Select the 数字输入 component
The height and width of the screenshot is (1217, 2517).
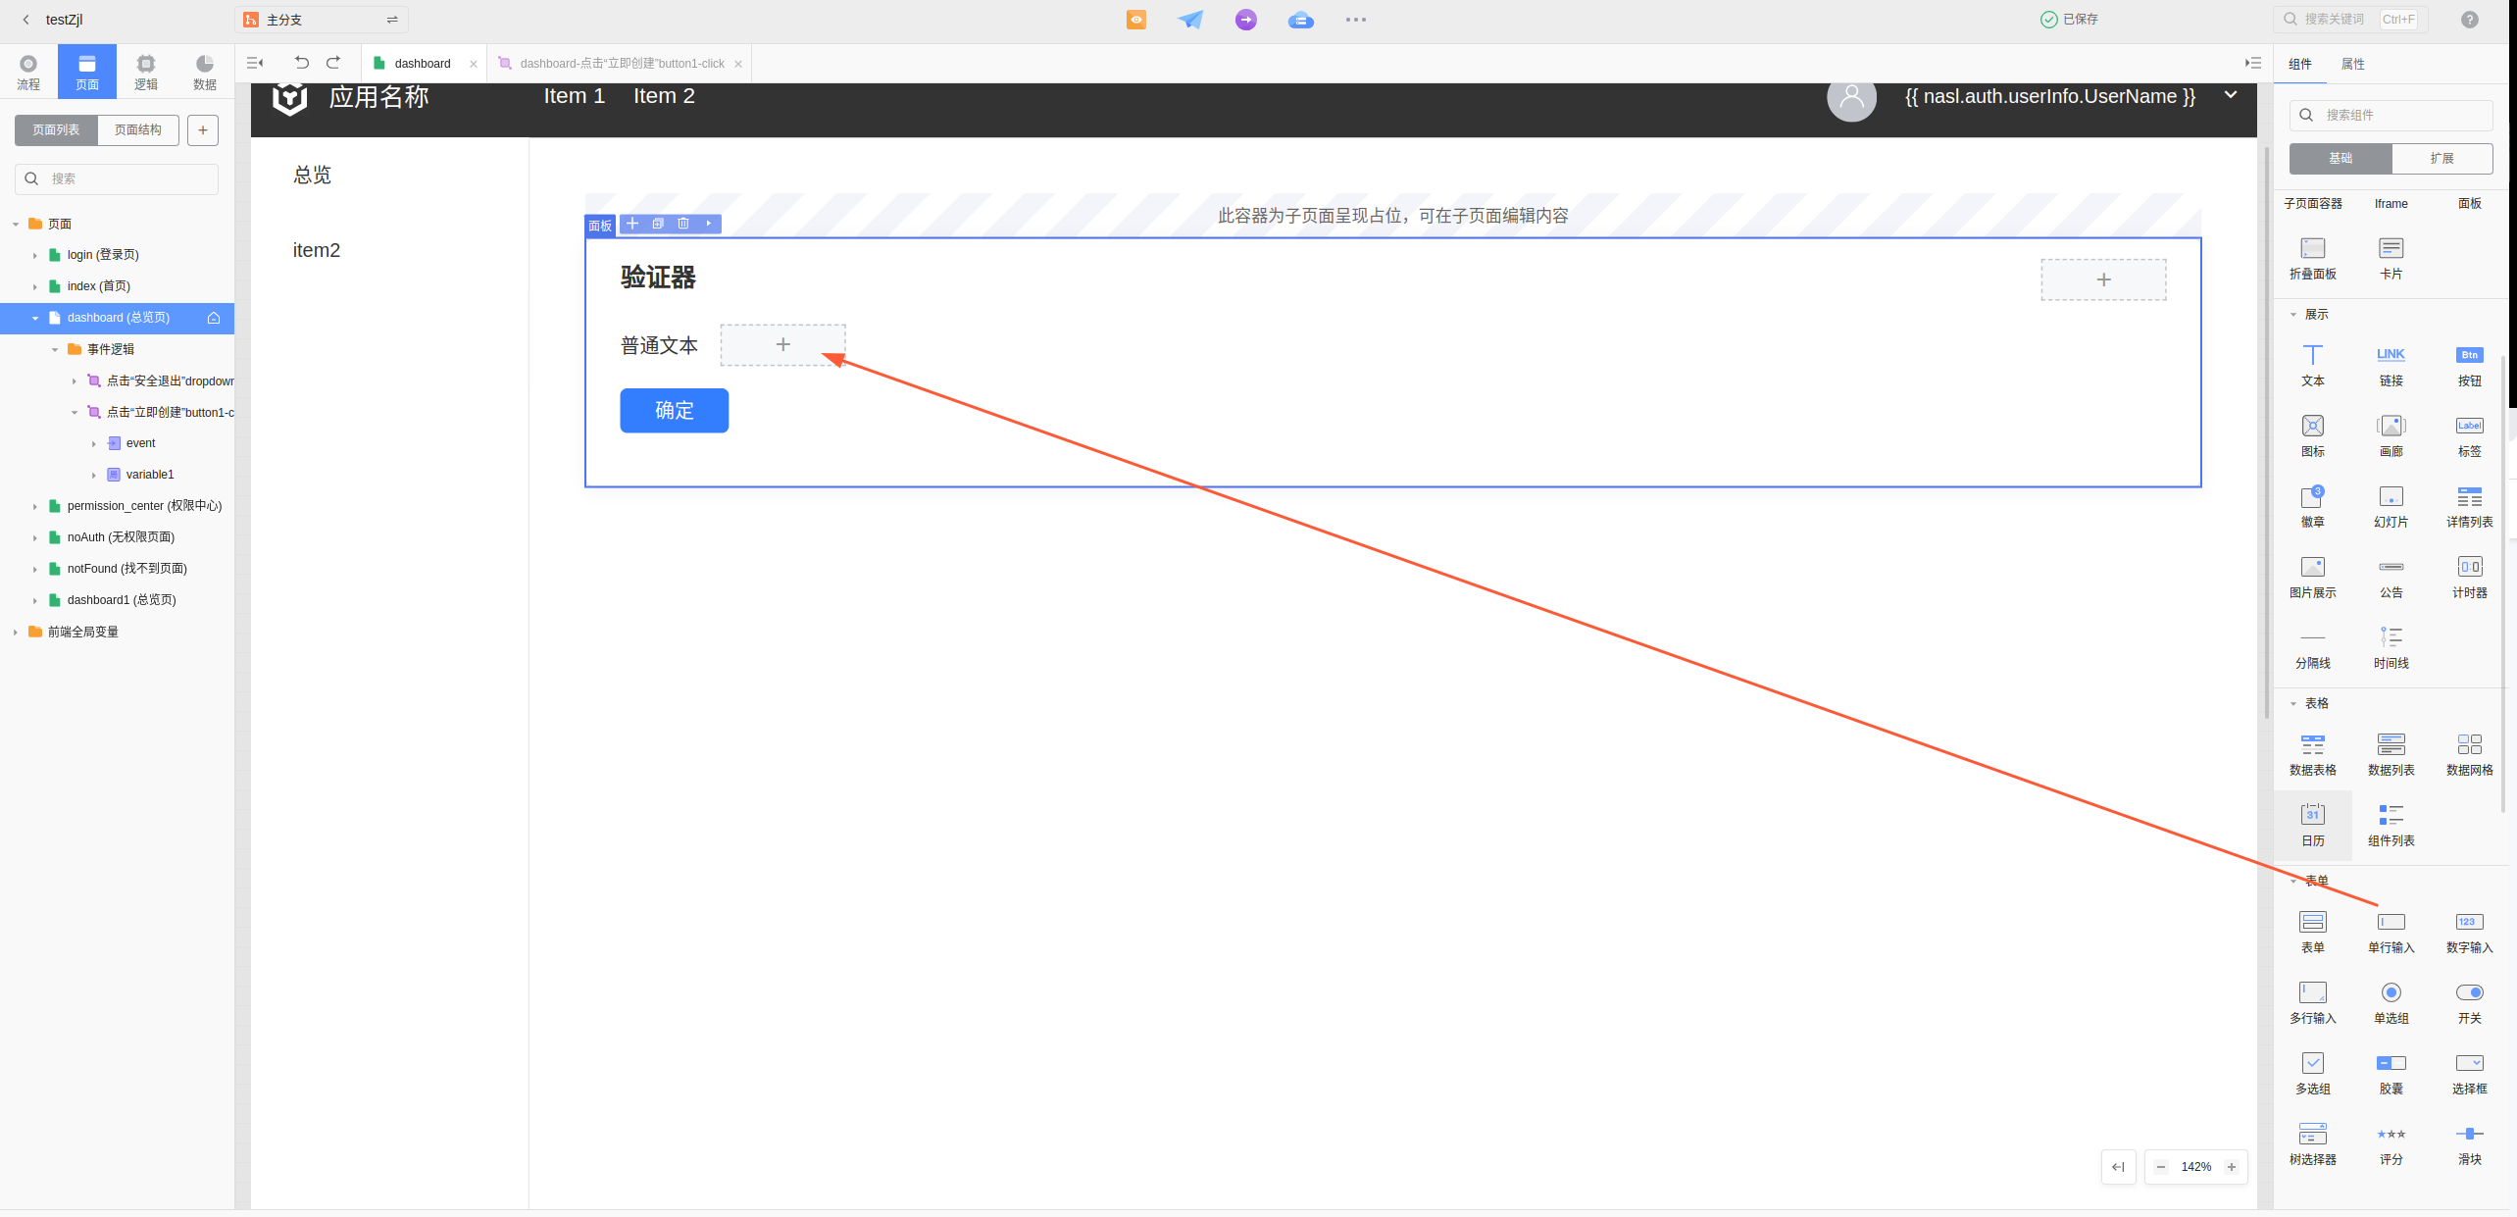coord(2470,932)
